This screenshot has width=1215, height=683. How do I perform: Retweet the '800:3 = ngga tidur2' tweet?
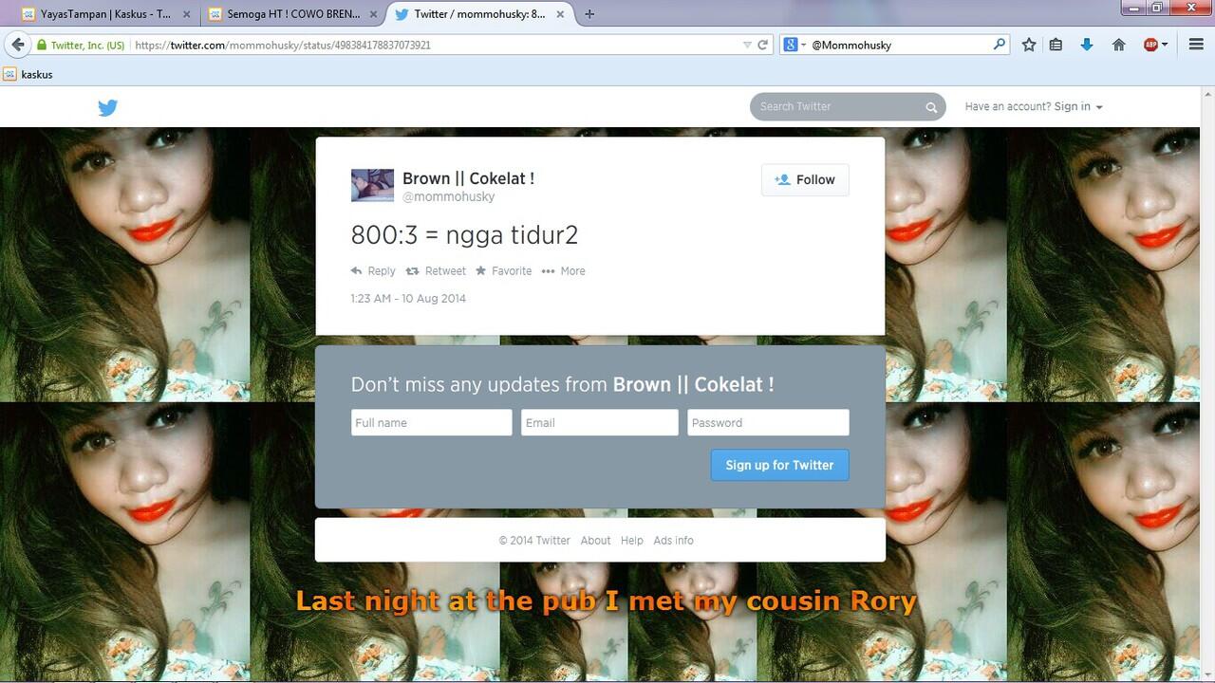436,271
